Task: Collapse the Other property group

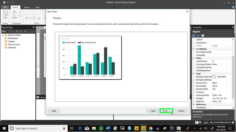Action: [194, 58]
